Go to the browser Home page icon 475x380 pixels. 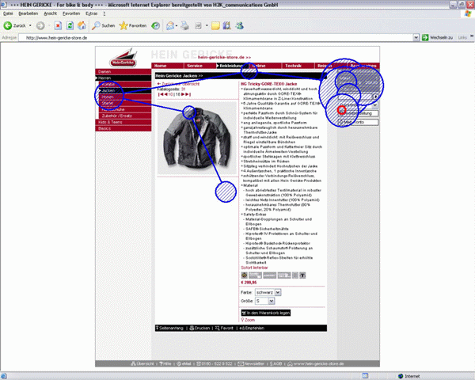82,26
